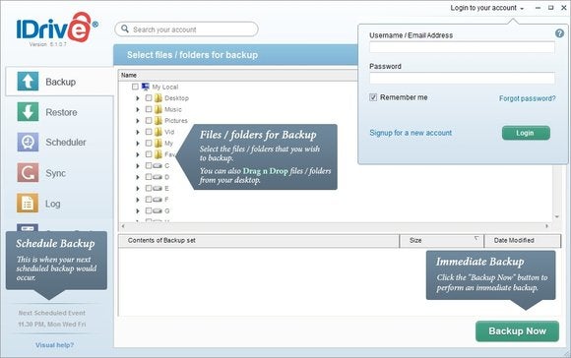Click the horizontal scrollbar left arrow
Screen dimensions: 571x358
tap(123, 226)
